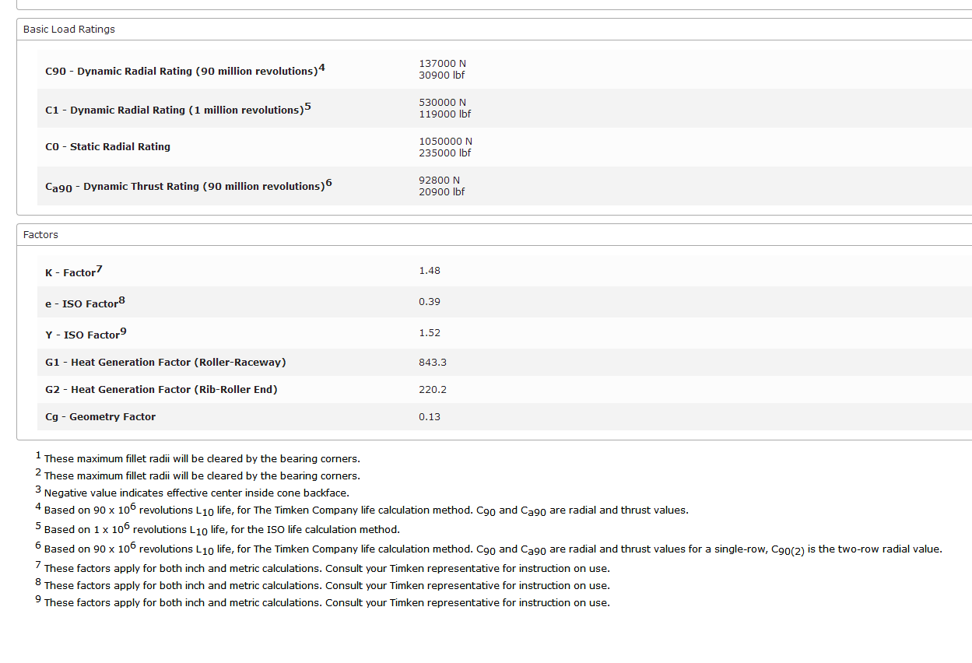Click footnote 5 about ISO life calculation
This screenshot has height=663, width=972.
coord(217,529)
